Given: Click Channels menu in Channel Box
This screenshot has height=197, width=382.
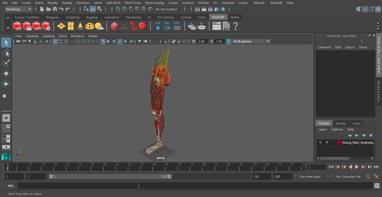Looking at the screenshot, I should [324, 47].
